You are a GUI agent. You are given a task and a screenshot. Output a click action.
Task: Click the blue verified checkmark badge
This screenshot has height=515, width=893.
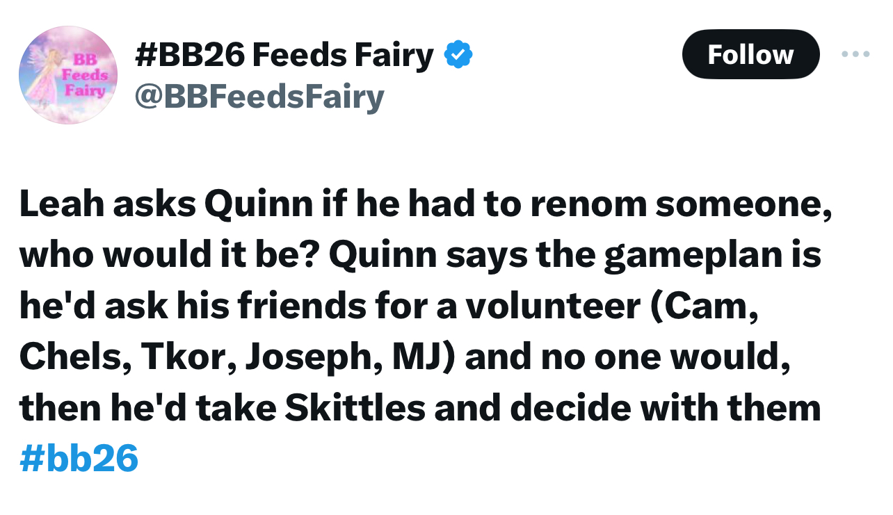tap(458, 55)
